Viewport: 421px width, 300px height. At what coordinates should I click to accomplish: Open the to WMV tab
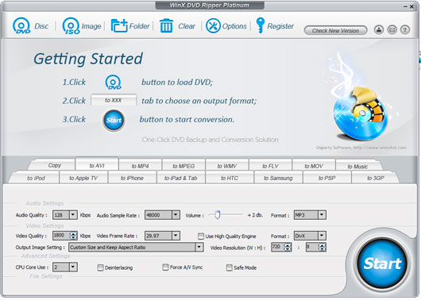pyautogui.click(x=227, y=166)
